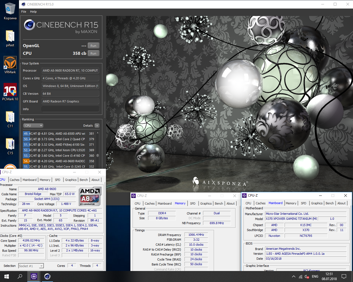Viewport: 353px width, 282px height.
Task: Open taskbar clock showing 12:51
Action: tap(329, 276)
